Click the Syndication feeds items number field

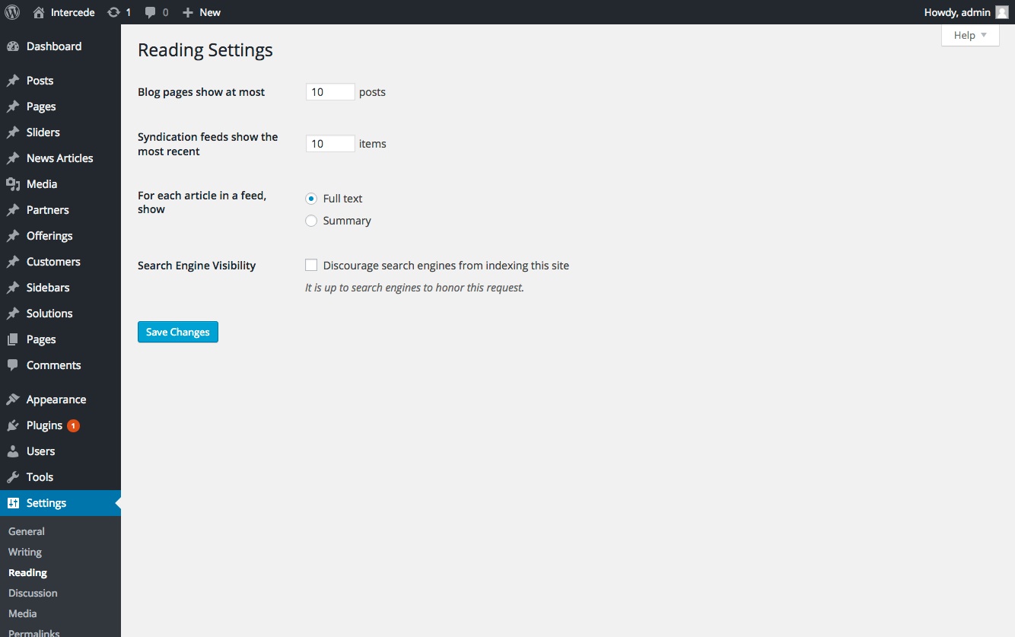(330, 144)
